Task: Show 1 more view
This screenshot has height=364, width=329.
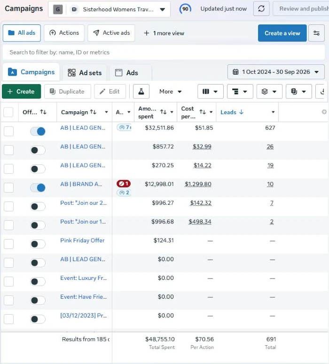Action: tap(164, 33)
